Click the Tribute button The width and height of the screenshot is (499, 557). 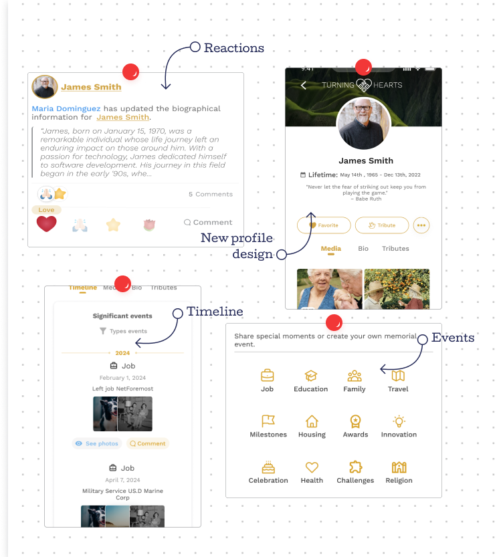click(x=381, y=225)
